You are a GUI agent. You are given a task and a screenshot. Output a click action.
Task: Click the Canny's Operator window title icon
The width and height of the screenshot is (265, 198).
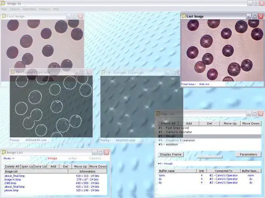[x=12, y=72]
